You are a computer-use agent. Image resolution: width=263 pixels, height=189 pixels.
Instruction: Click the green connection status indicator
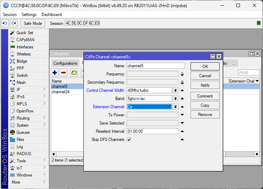pos(259,23)
